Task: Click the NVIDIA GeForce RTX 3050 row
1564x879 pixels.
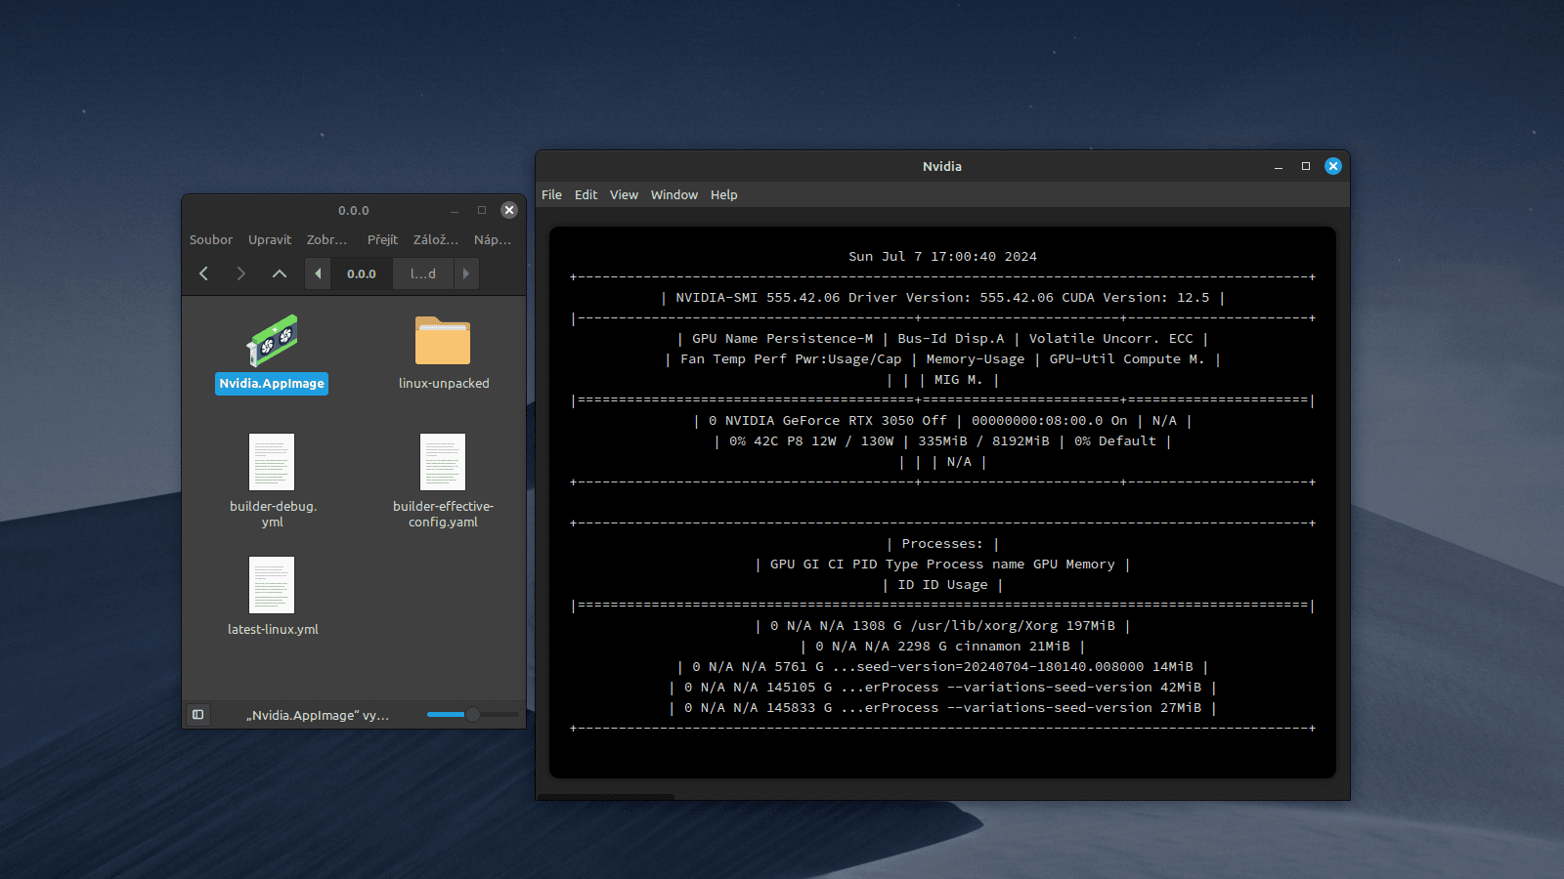Action: tap(942, 421)
